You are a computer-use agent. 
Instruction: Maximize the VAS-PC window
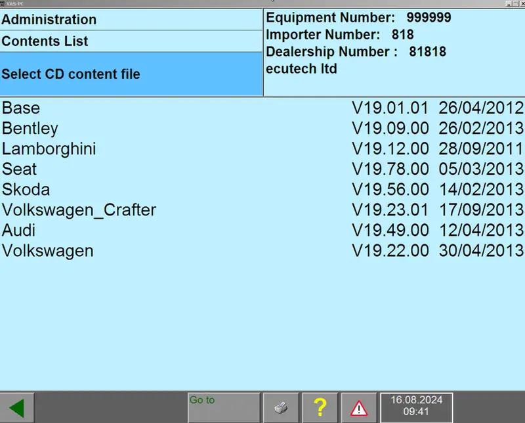pos(516,4)
